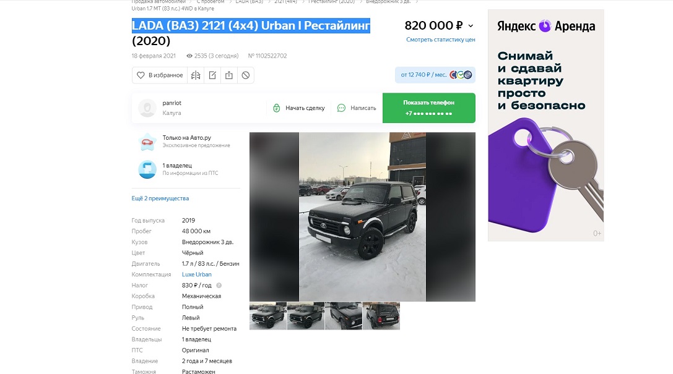Click the compare scales icon
673x374 pixels.
(196, 75)
